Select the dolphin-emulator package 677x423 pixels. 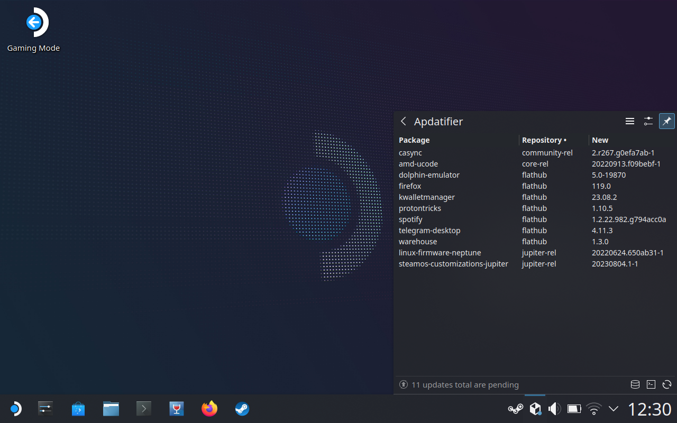tap(535, 175)
